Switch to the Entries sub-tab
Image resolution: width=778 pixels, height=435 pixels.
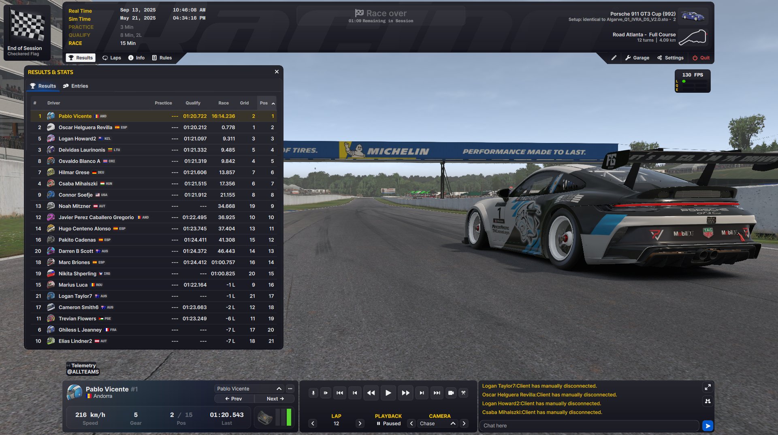pyautogui.click(x=75, y=86)
